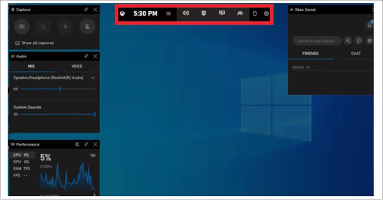383x200 pixels.
Task: Click the Start recording circle button
Action: [65, 27]
